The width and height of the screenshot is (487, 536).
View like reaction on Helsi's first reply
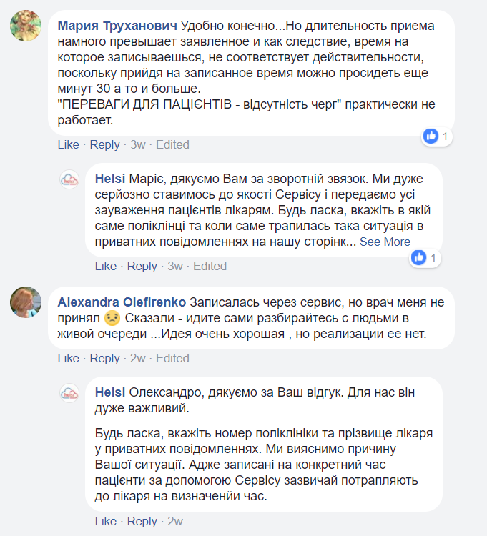(x=419, y=257)
